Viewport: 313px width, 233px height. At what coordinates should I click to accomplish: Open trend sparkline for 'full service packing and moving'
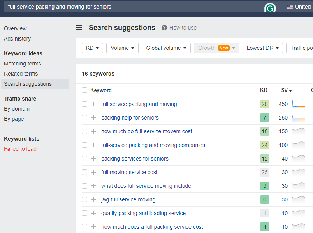pos(299,104)
